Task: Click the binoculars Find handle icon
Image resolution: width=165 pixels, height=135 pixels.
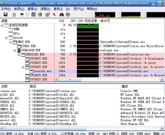Action: pos(62,15)
